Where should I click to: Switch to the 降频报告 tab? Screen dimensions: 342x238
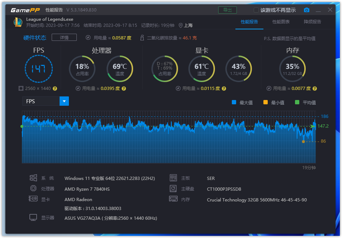[x=313, y=22]
